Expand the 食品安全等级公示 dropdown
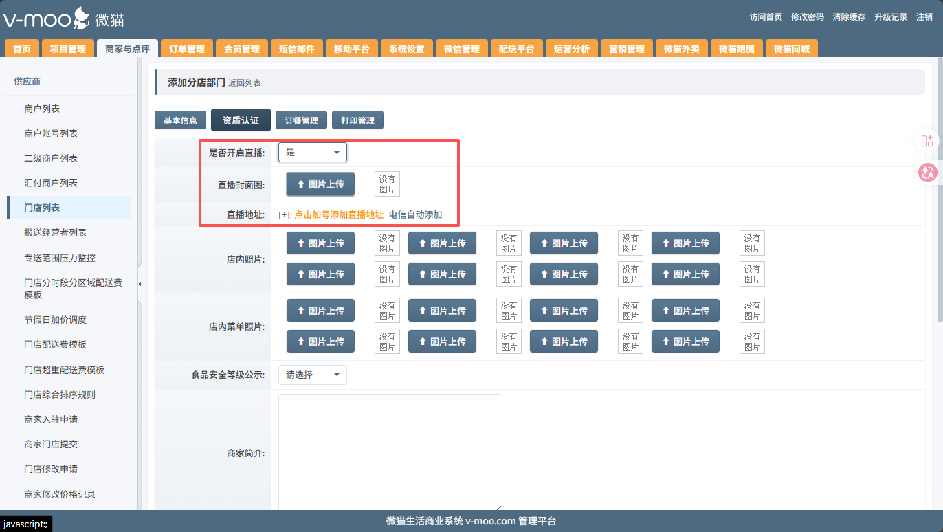Image resolution: width=943 pixels, height=532 pixels. (313, 375)
